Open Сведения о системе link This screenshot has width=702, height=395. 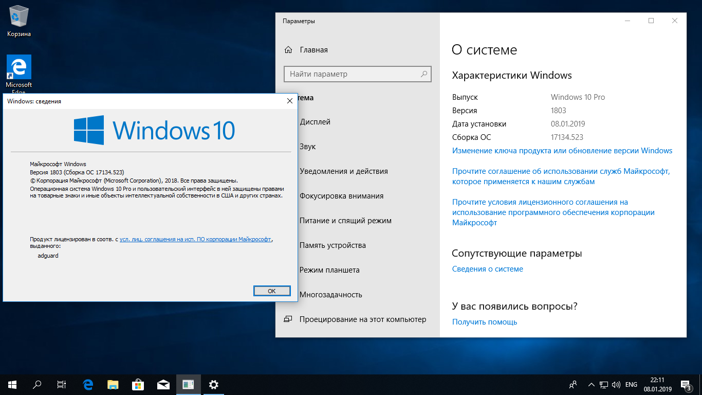tap(488, 269)
